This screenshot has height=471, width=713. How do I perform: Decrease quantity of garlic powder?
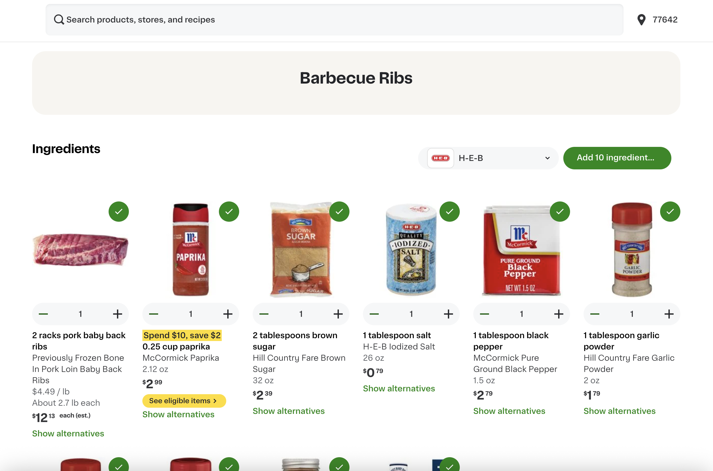coord(595,314)
